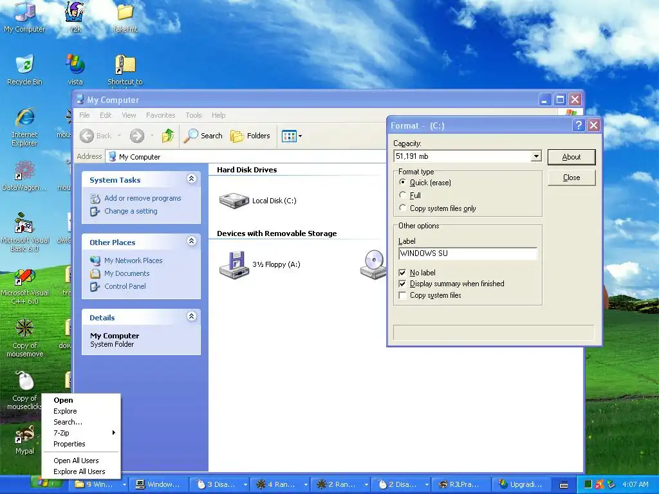Click the green tray icon
Image resolution: width=659 pixels, height=494 pixels.
588,484
